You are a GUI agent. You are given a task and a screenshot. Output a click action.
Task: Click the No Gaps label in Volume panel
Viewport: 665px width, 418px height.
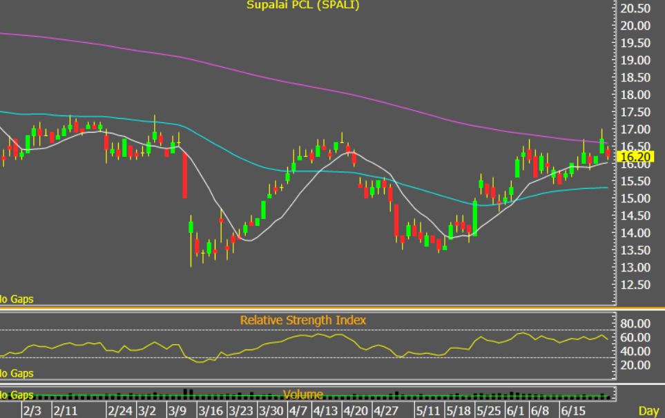tap(17, 395)
